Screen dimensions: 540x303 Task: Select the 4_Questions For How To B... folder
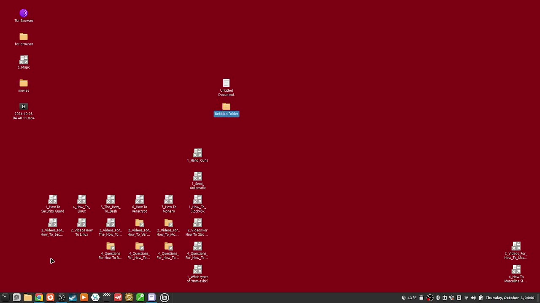click(x=111, y=251)
